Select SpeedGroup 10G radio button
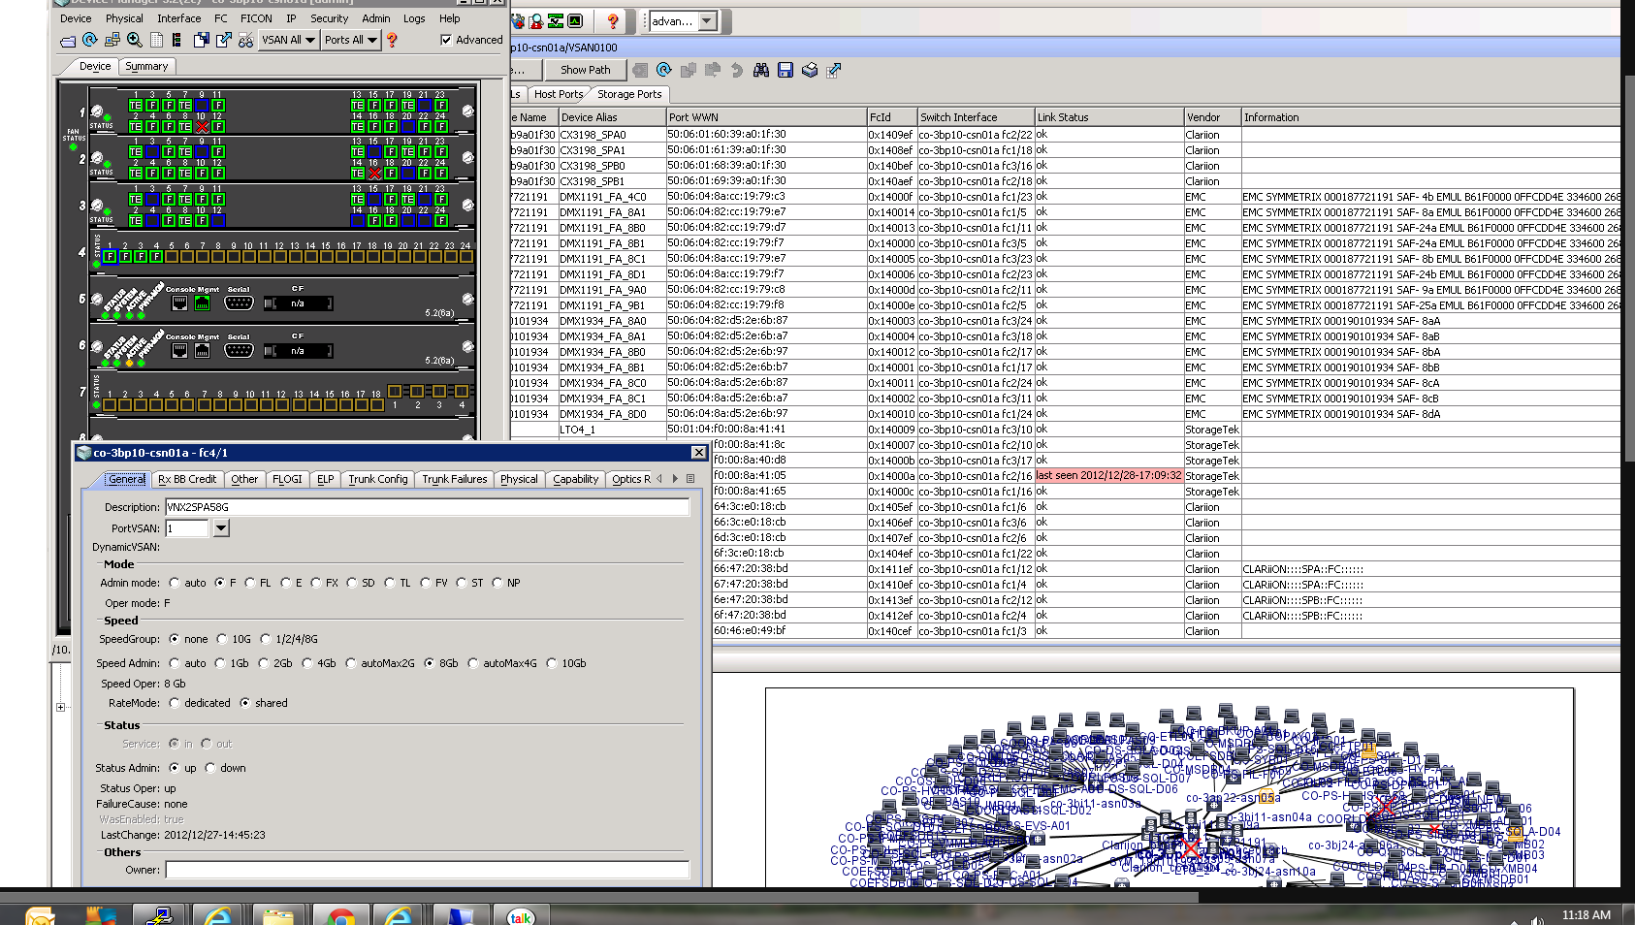 [x=222, y=639]
